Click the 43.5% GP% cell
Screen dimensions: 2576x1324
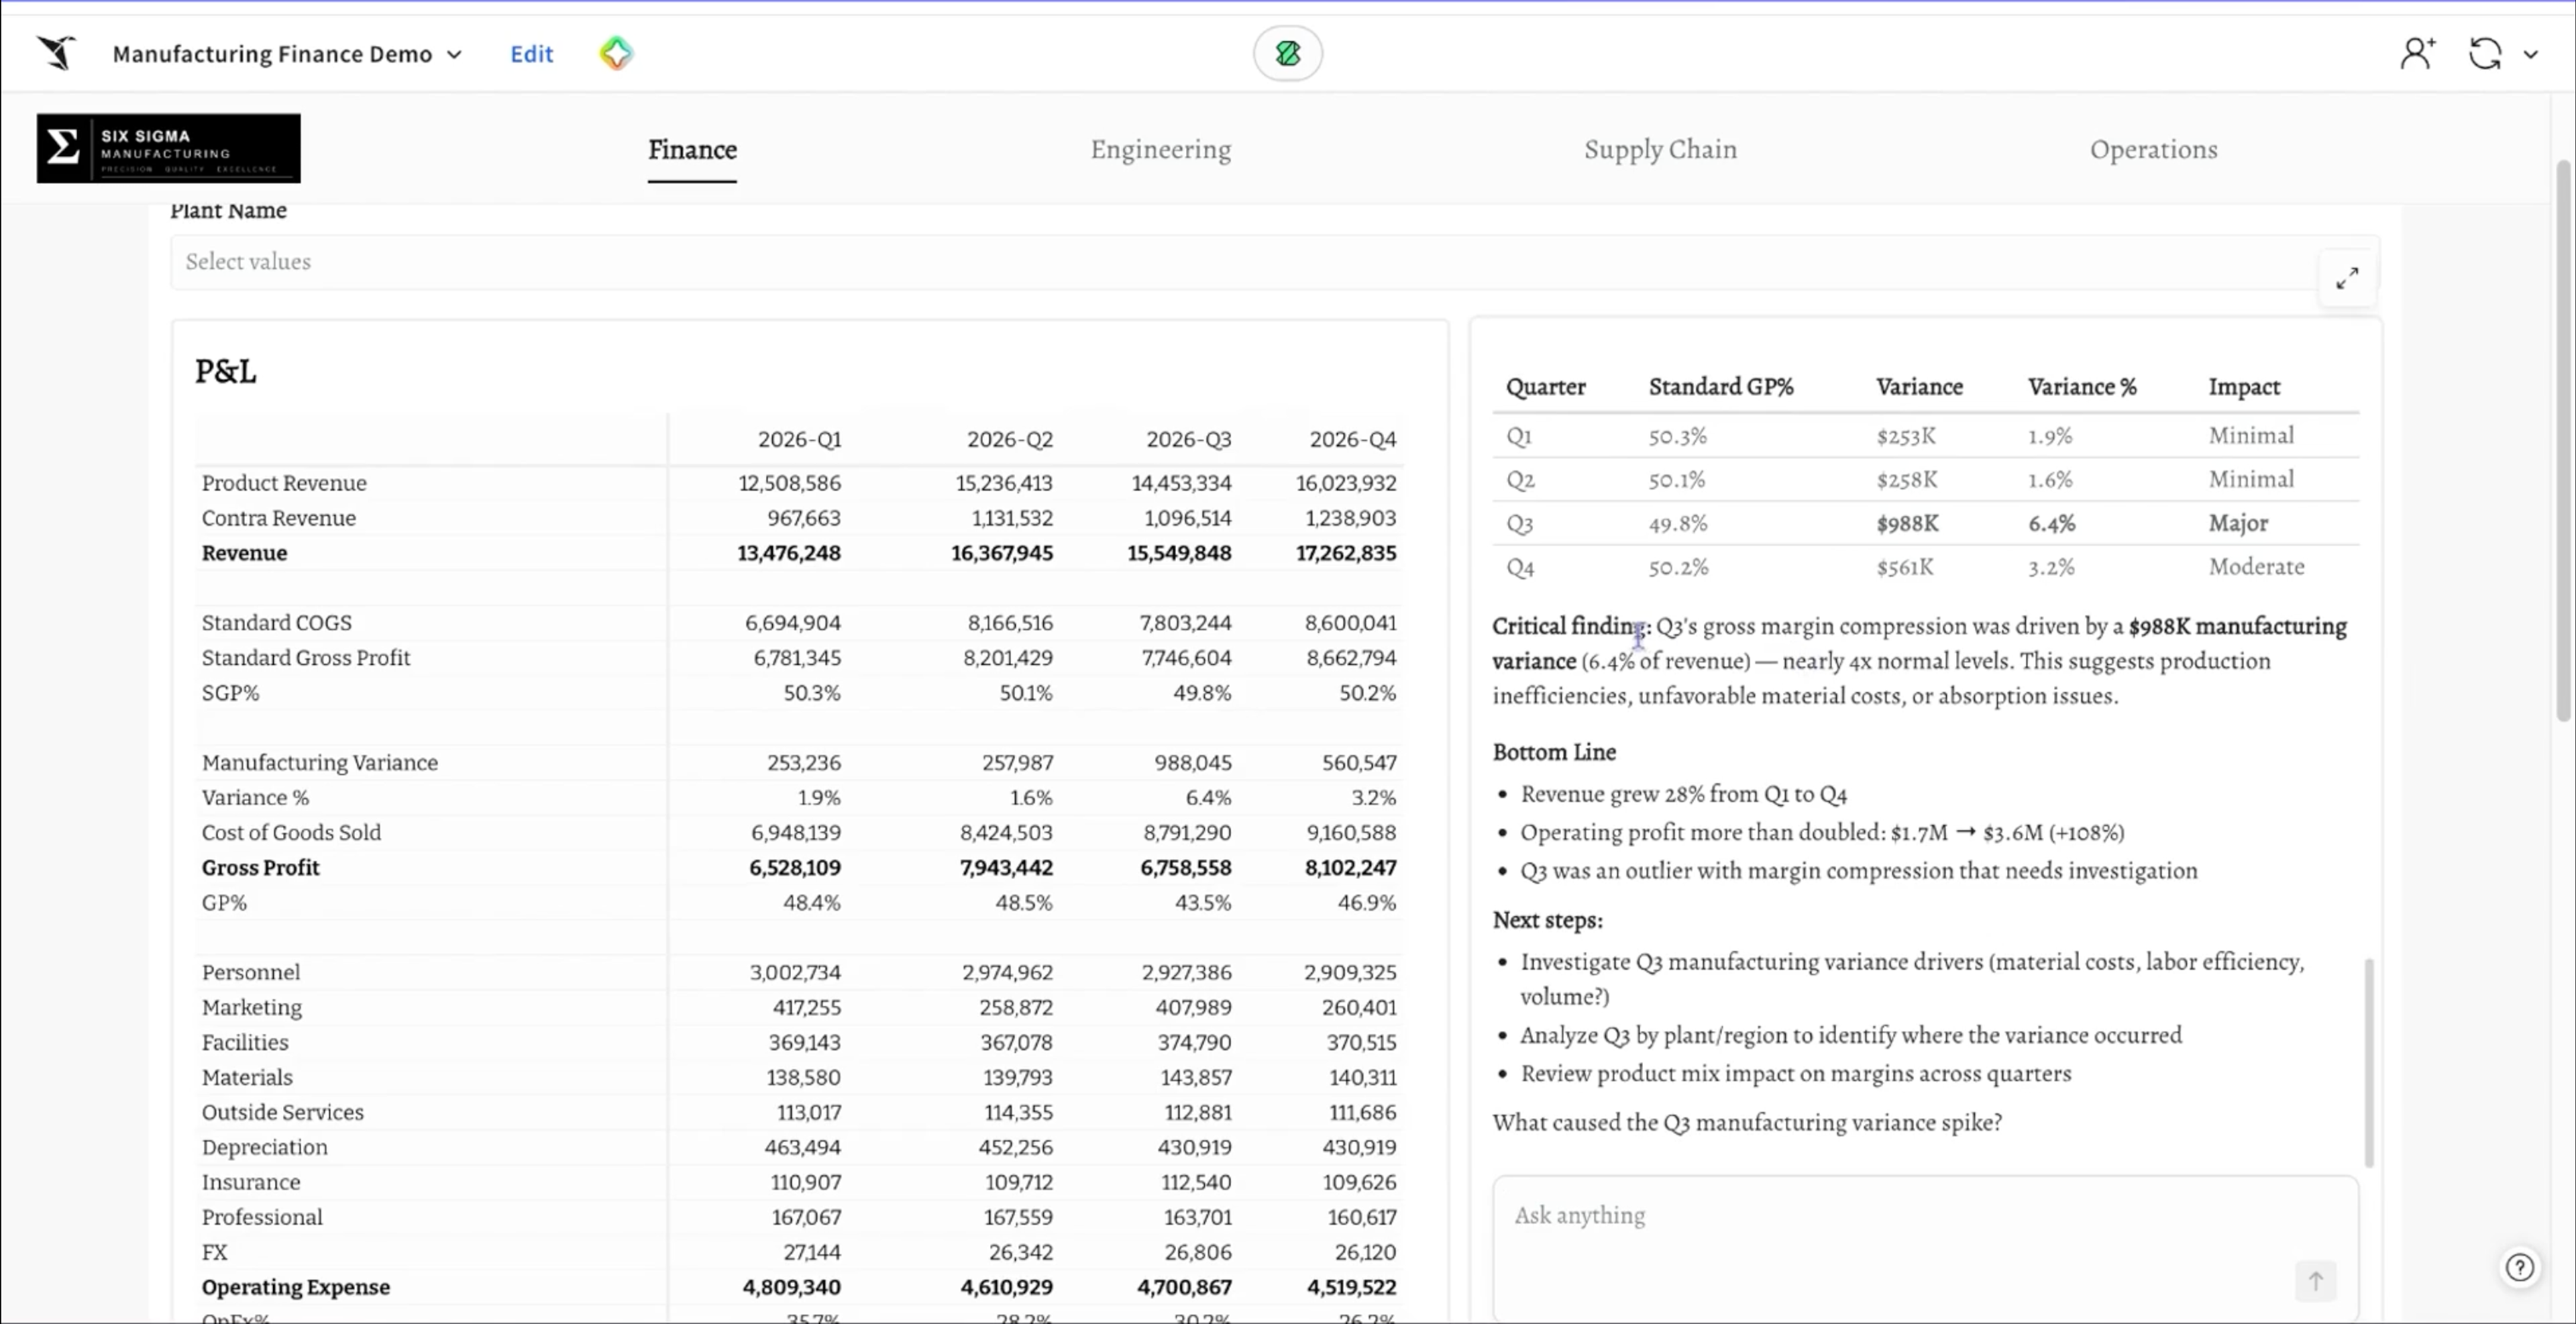1202,903
